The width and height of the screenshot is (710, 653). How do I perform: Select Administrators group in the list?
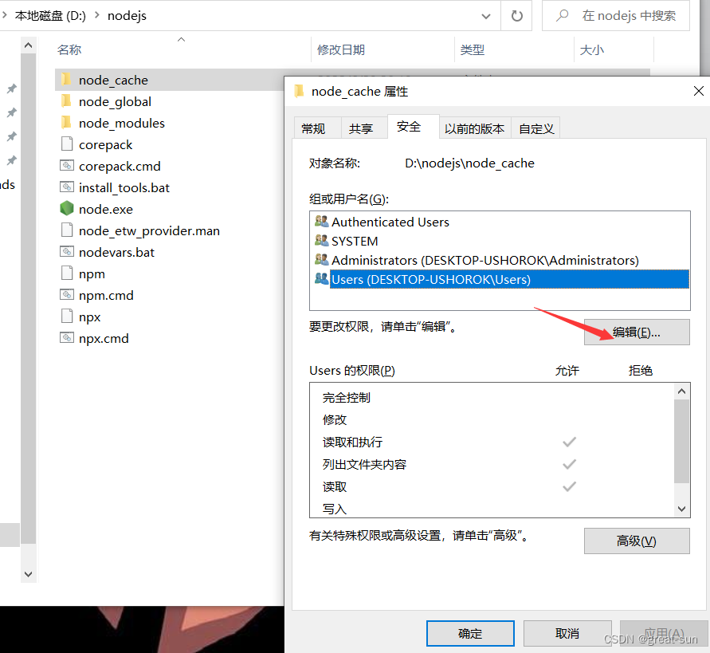tap(484, 260)
